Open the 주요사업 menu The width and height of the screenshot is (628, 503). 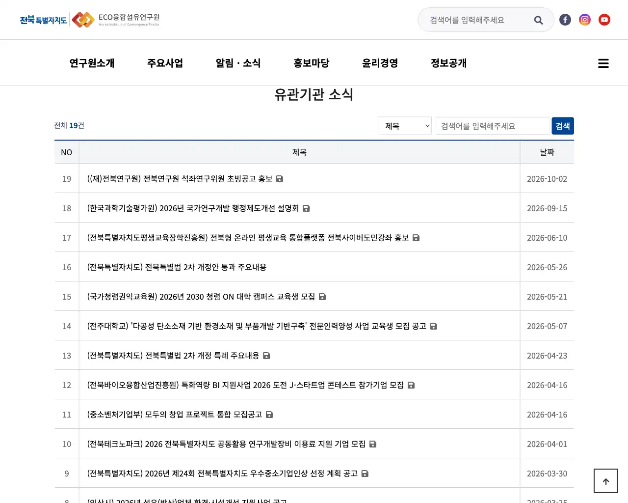point(165,63)
